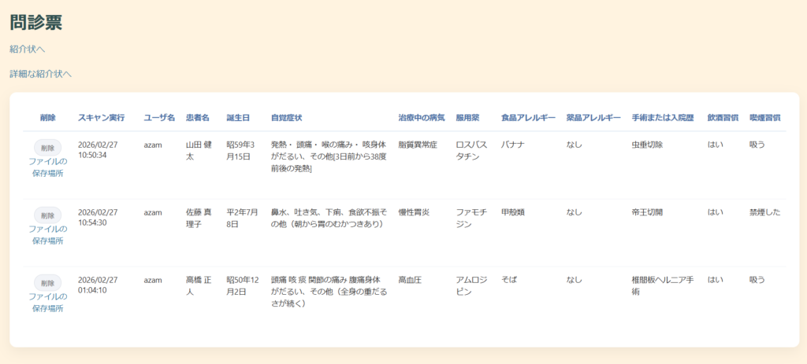Click the スキャン実行 column header
This screenshot has height=364, width=807.
click(x=101, y=117)
